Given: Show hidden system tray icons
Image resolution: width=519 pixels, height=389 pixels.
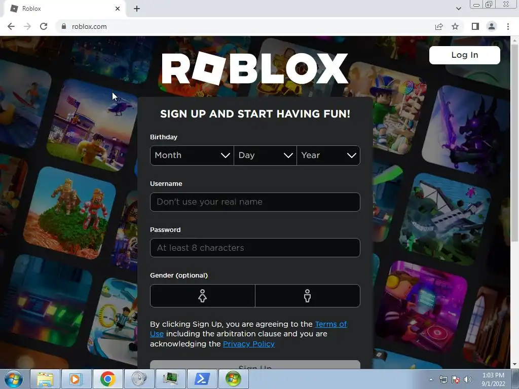Looking at the screenshot, I should [x=431, y=379].
